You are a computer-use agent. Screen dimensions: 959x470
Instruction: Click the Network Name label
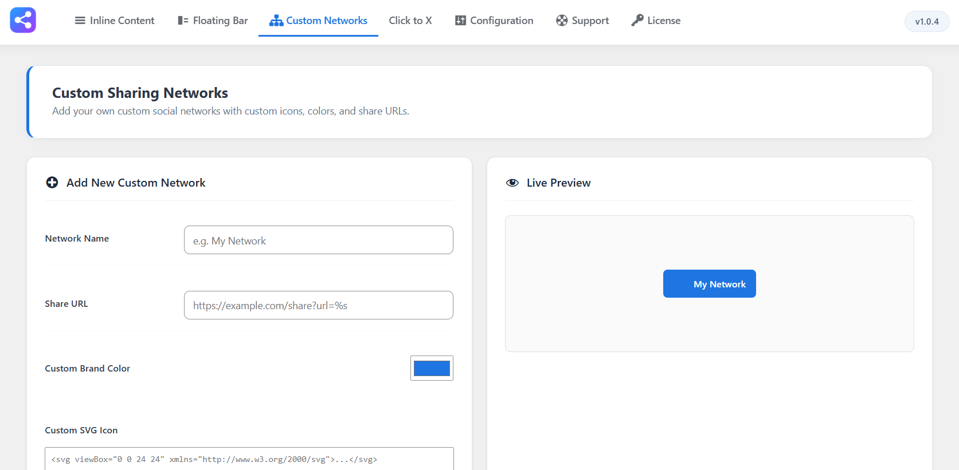[x=77, y=239]
